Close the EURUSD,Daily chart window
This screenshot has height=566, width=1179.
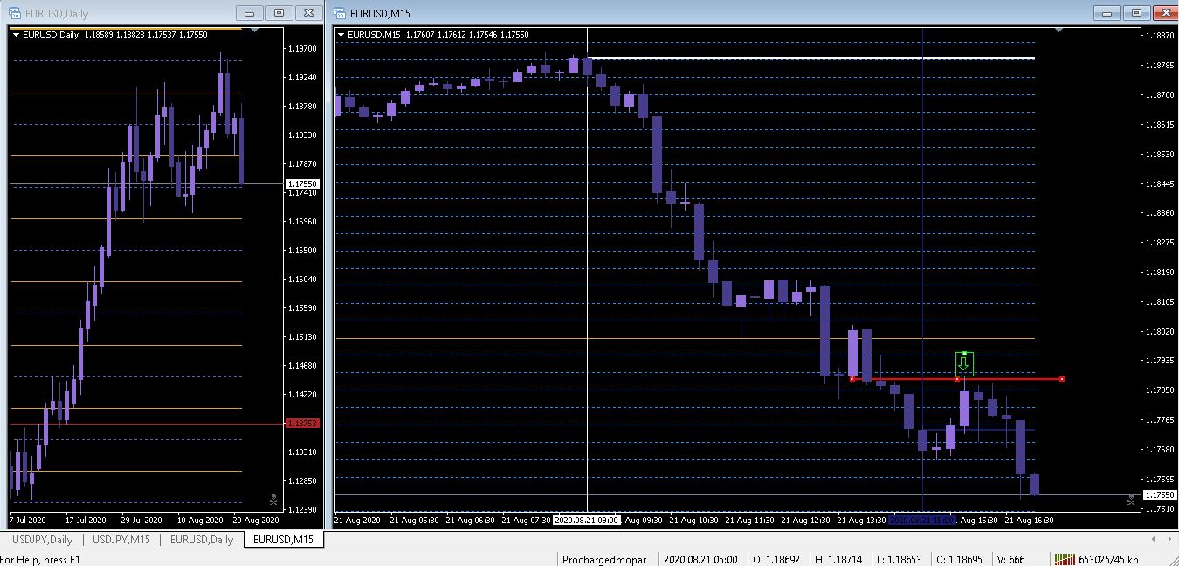point(307,12)
